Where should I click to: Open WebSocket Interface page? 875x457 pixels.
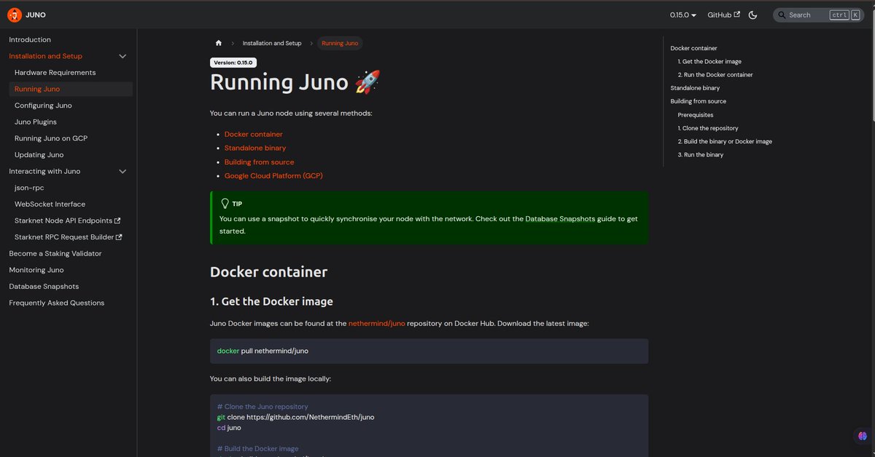50,204
